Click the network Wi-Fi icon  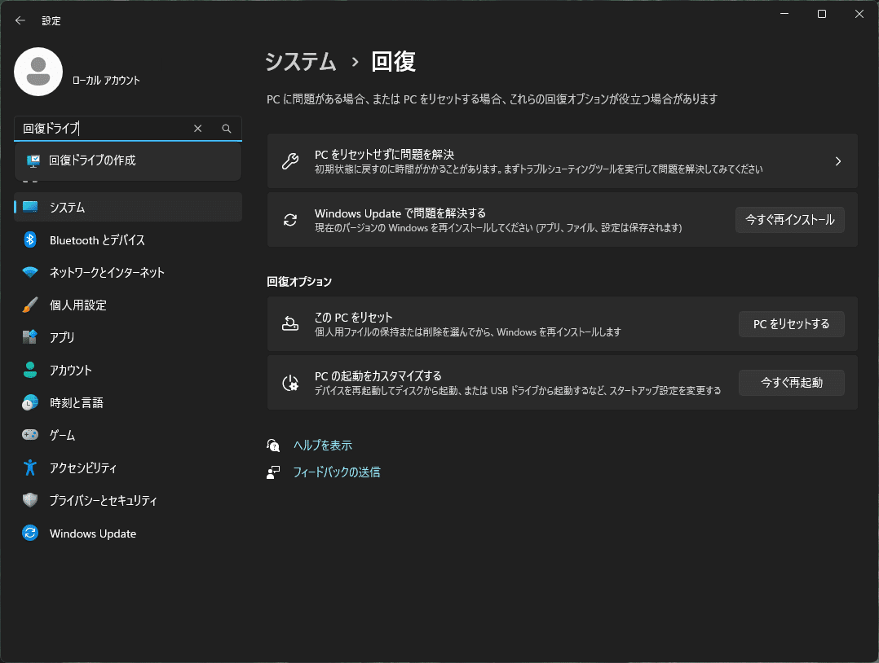coord(30,272)
